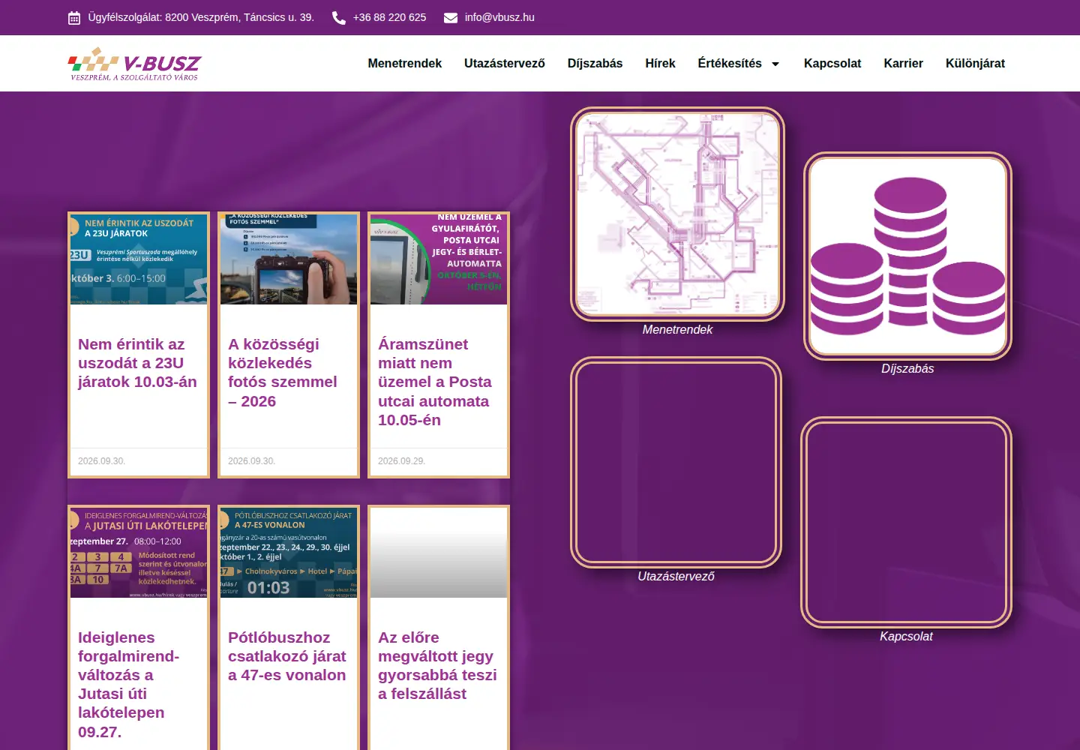Viewport: 1080px width, 750px height.
Task: Open article 'Pótlóbuszhoz csatlakozó járat a 47-es vonalon'
Action: click(287, 656)
